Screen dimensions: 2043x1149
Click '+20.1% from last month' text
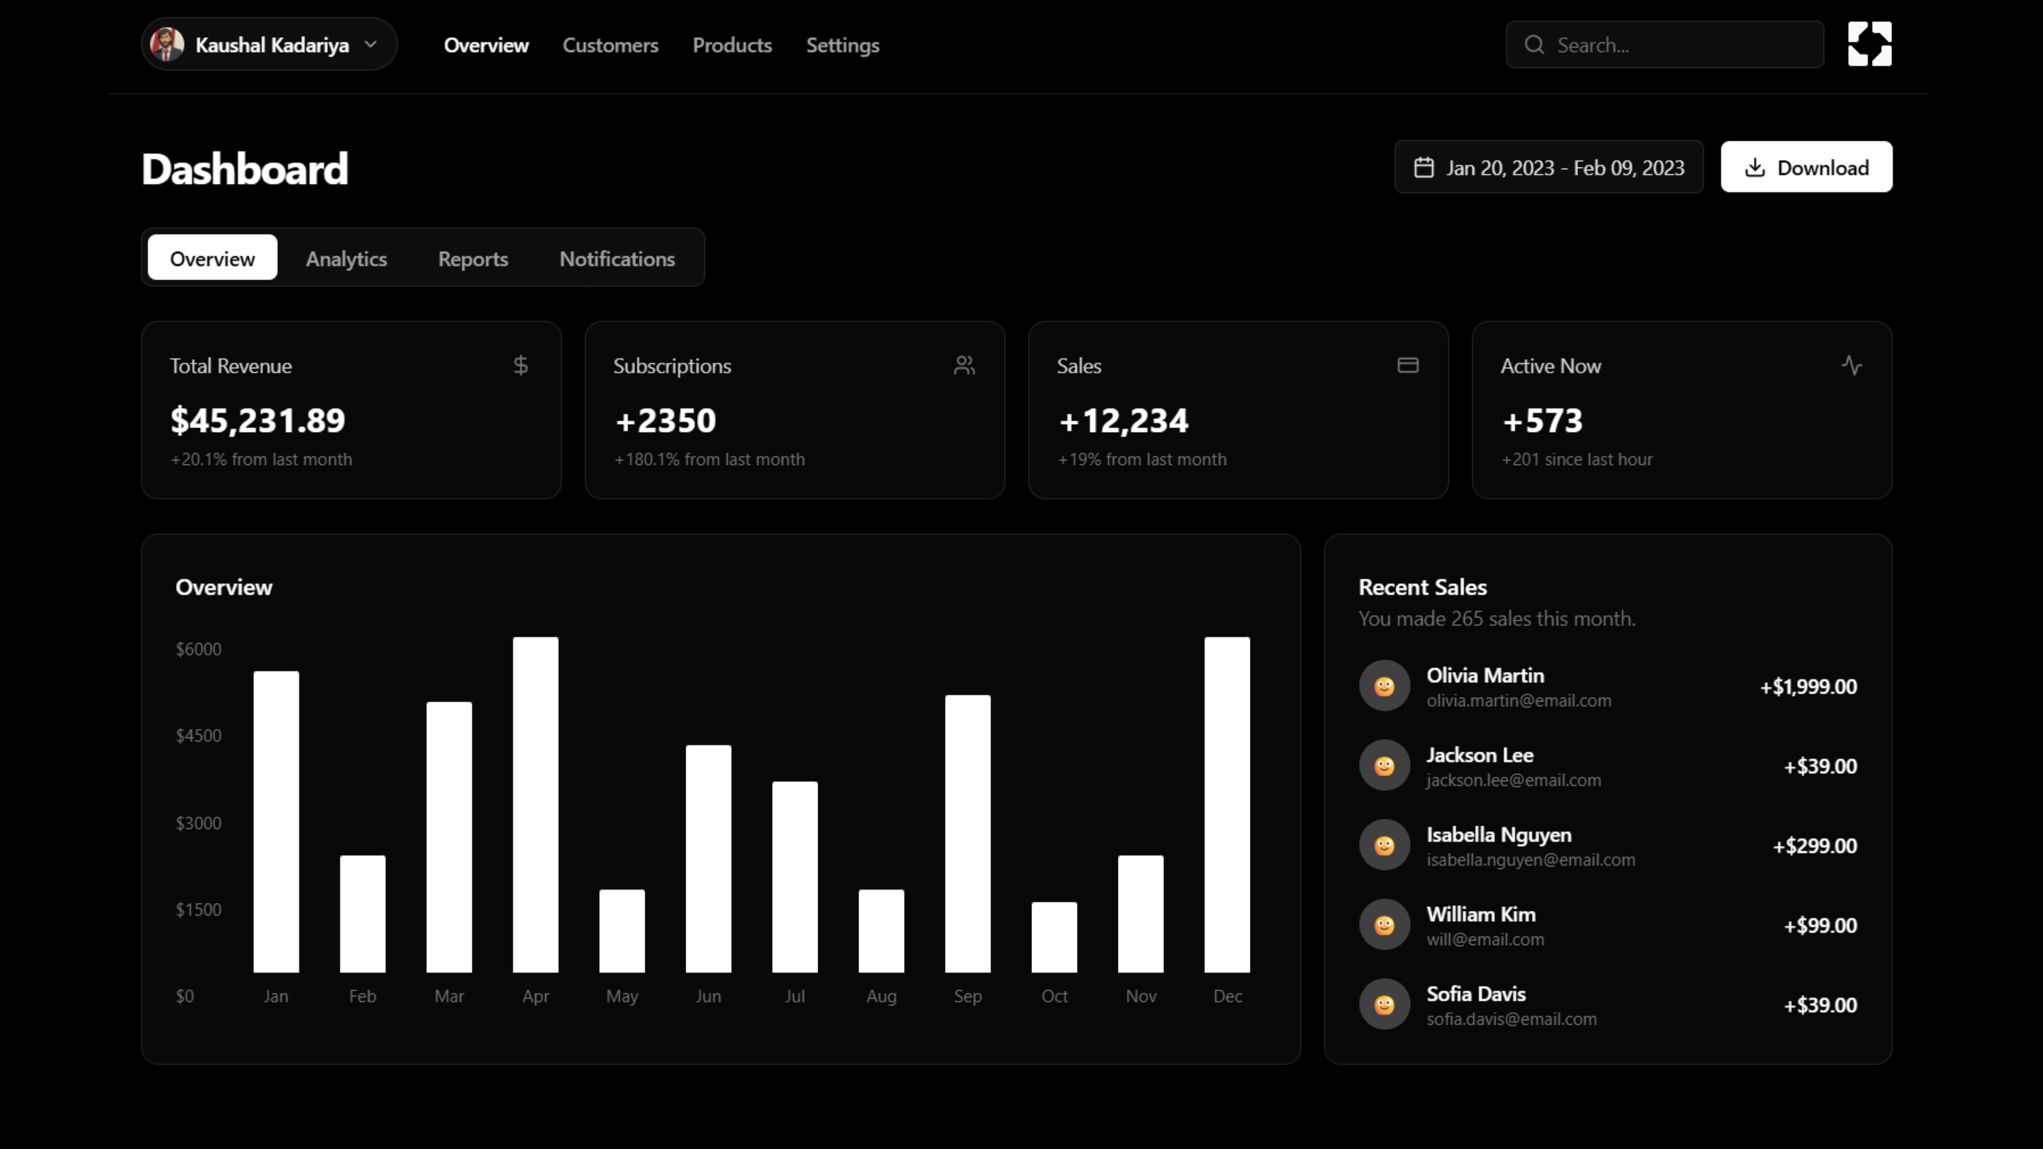(x=261, y=459)
